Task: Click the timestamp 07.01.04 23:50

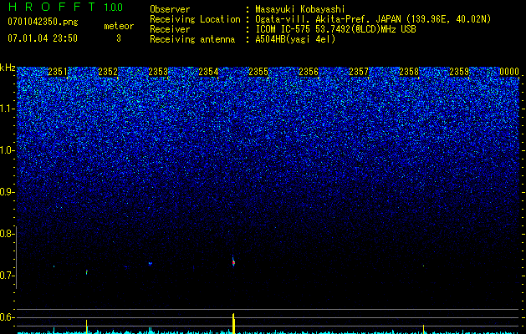Action: click(x=43, y=38)
